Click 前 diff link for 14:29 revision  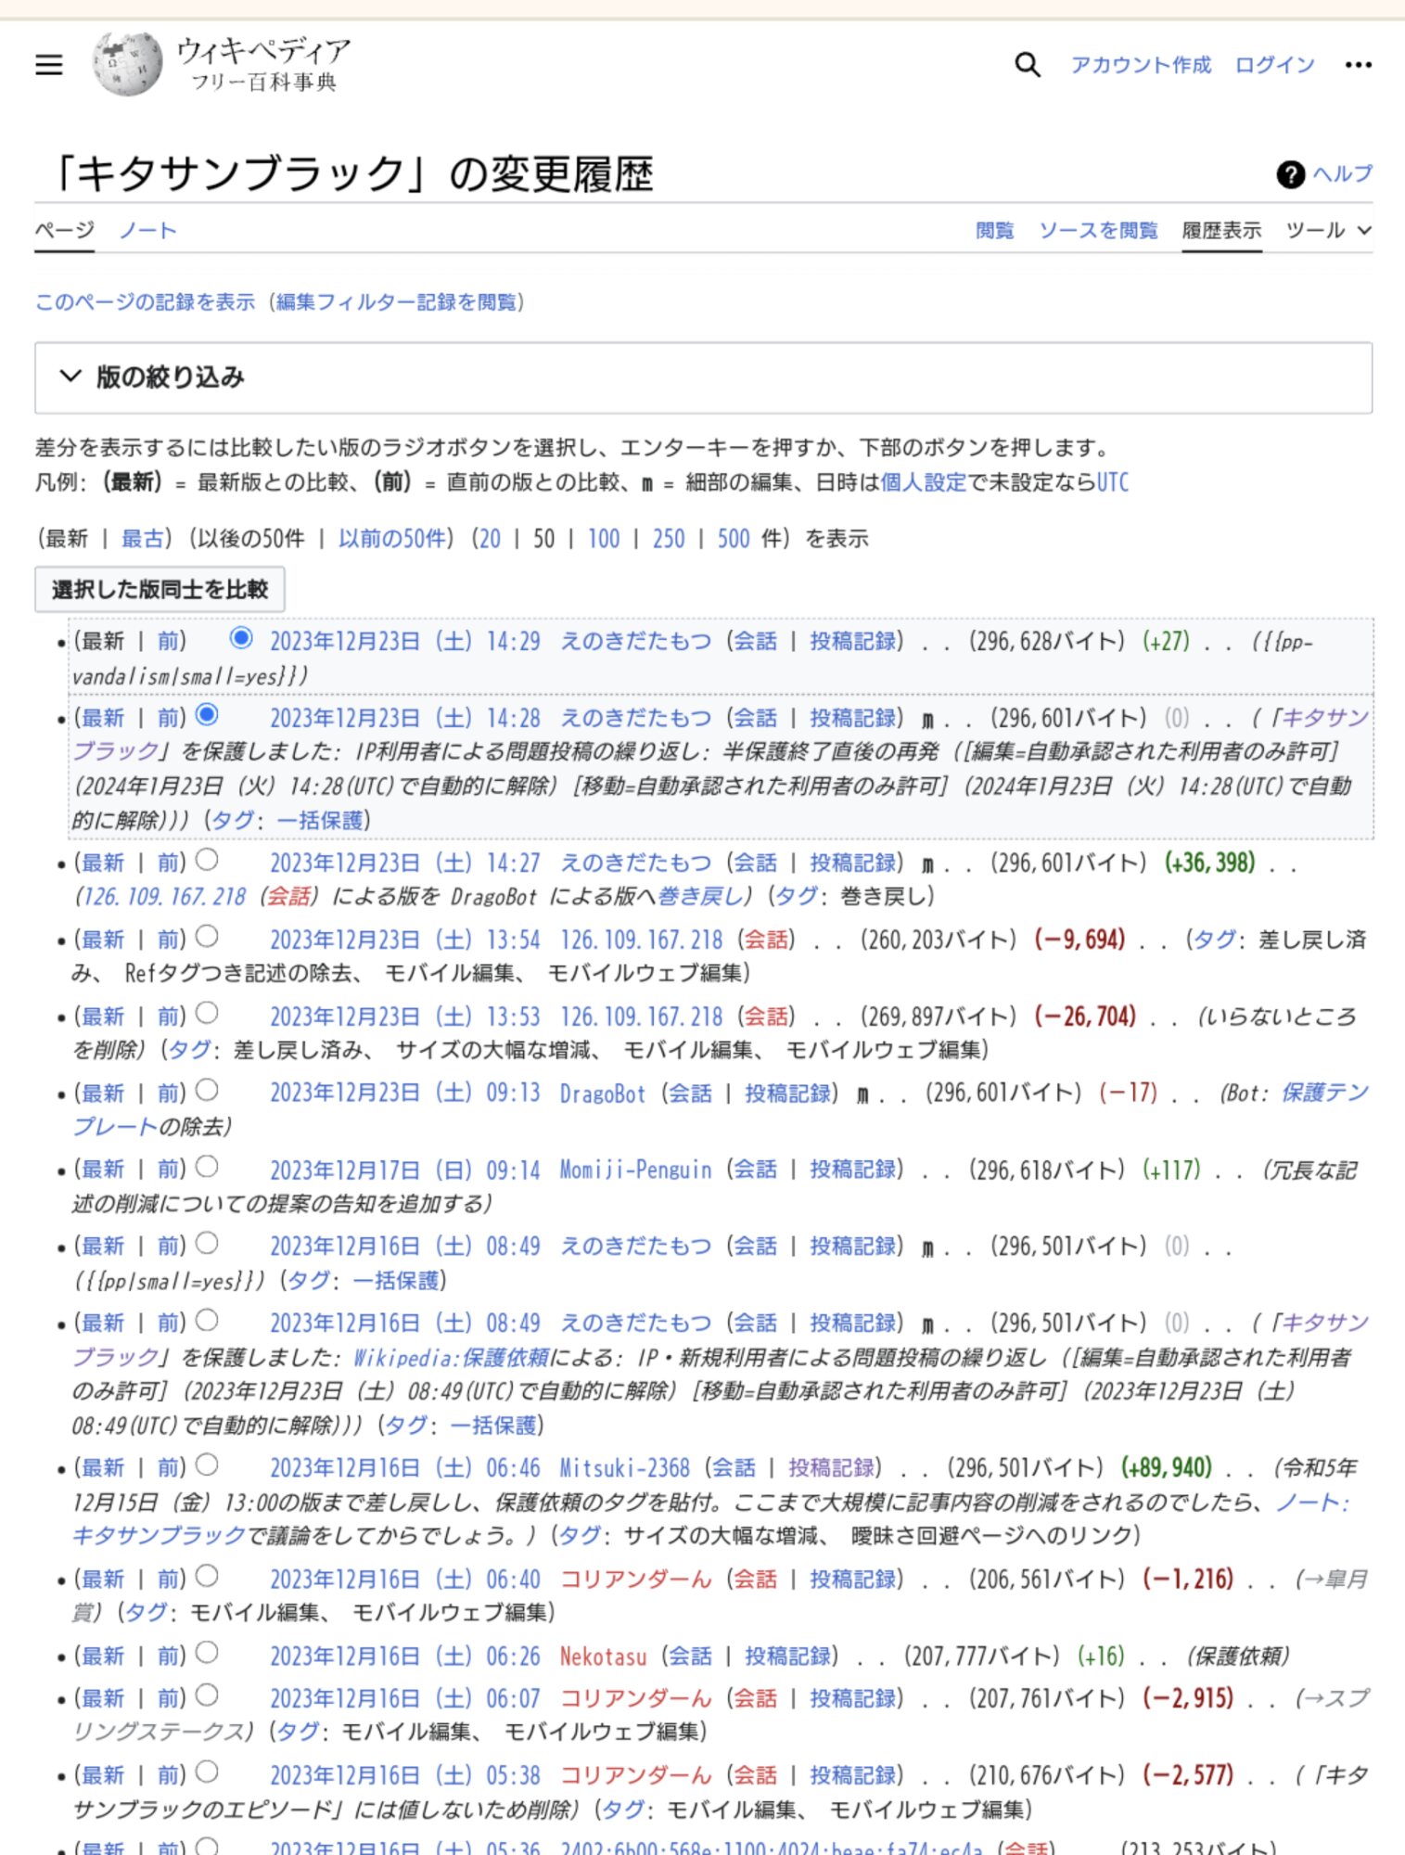[170, 642]
